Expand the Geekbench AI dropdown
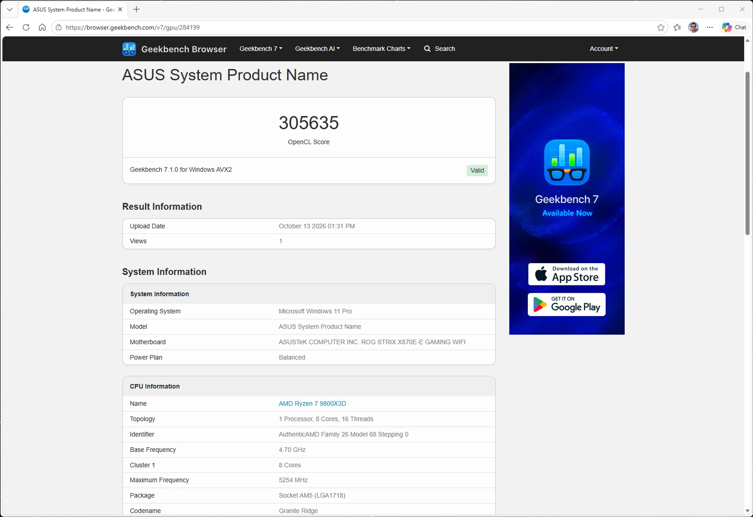Screen dimensions: 753x517 (x=317, y=49)
